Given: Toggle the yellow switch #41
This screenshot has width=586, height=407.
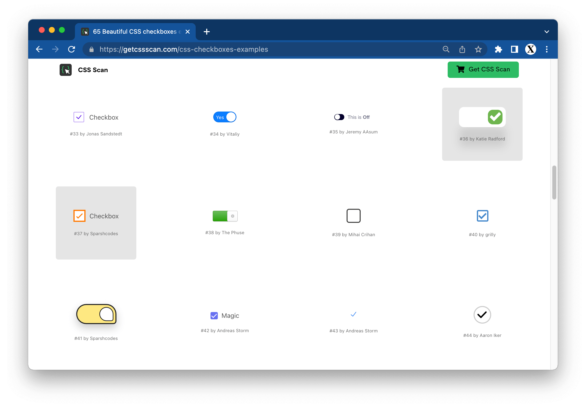Looking at the screenshot, I should (96, 314).
